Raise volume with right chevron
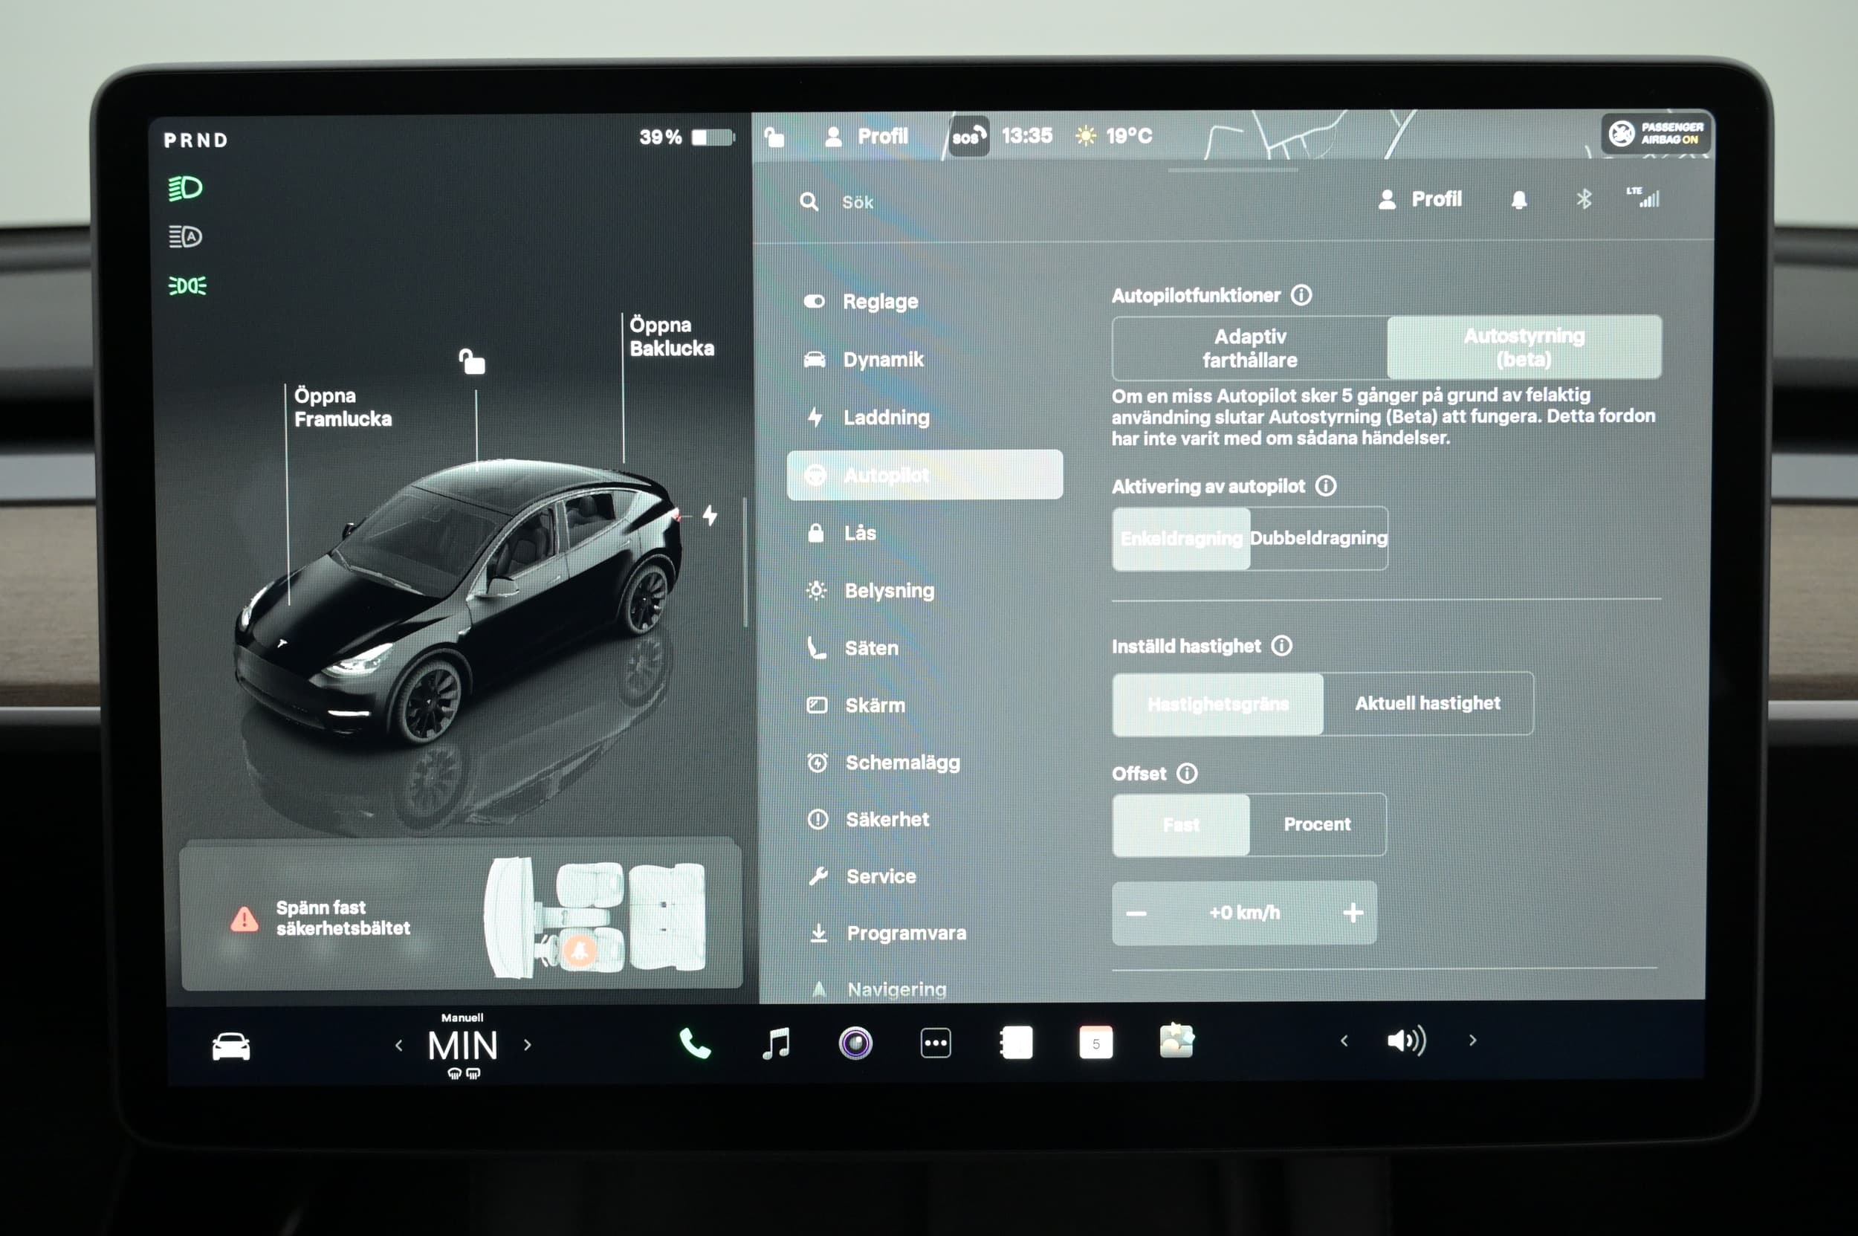Image resolution: width=1858 pixels, height=1236 pixels. click(x=1472, y=1041)
